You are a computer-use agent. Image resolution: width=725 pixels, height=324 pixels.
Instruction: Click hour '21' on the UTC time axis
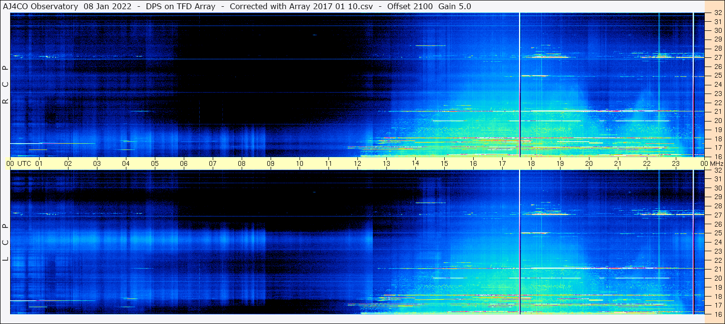tap(618, 163)
